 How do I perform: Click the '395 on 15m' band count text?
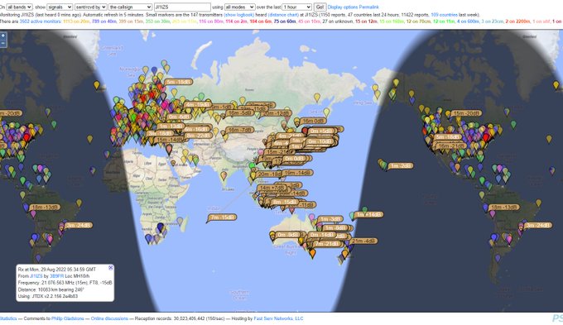[x=131, y=22]
